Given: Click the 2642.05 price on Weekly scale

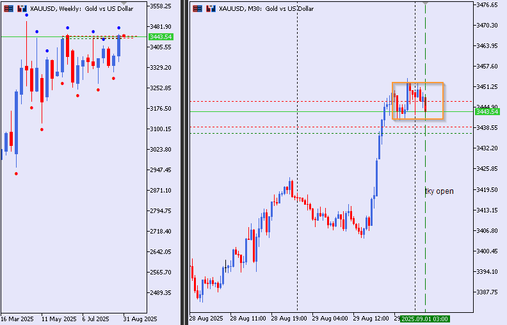Looking at the screenshot, I should point(161,251).
